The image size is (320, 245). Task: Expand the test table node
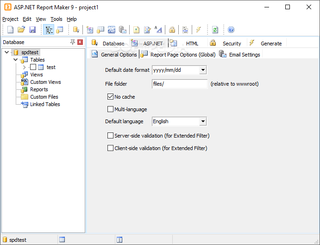point(24,67)
